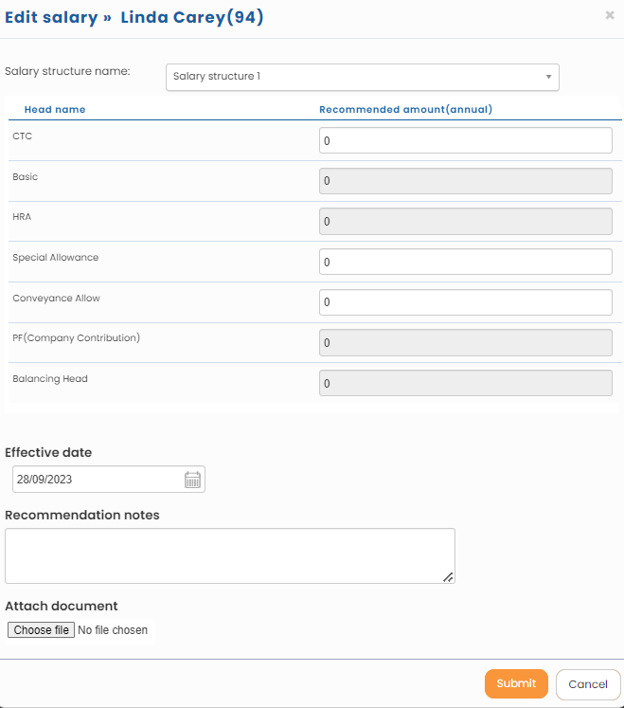Click the Head name column header

tap(55, 110)
